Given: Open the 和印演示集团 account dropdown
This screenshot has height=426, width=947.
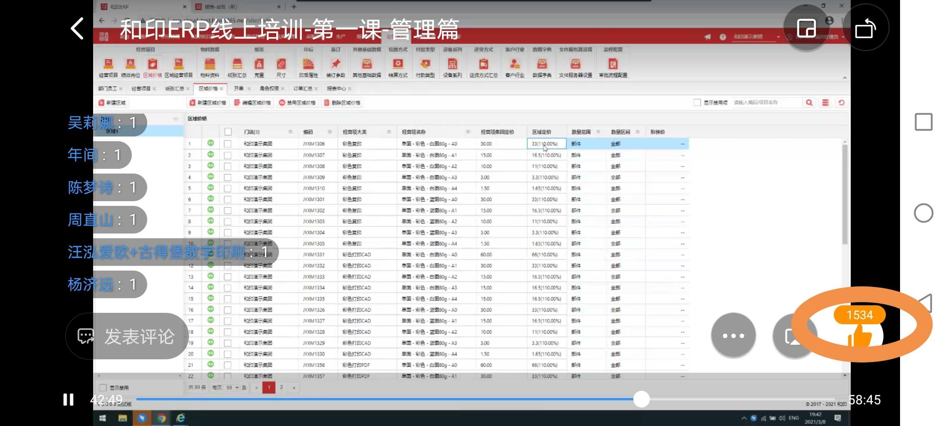Looking at the screenshot, I should [x=756, y=37].
